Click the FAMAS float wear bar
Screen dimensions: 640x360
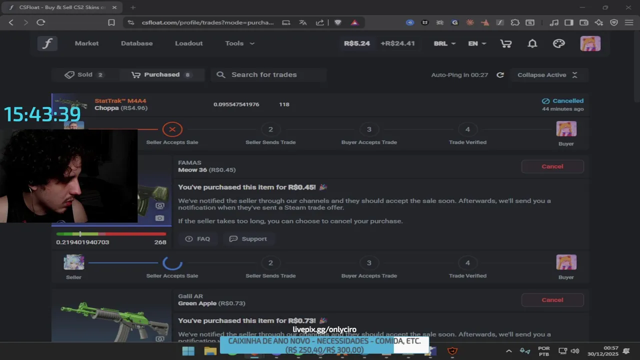tap(111, 234)
